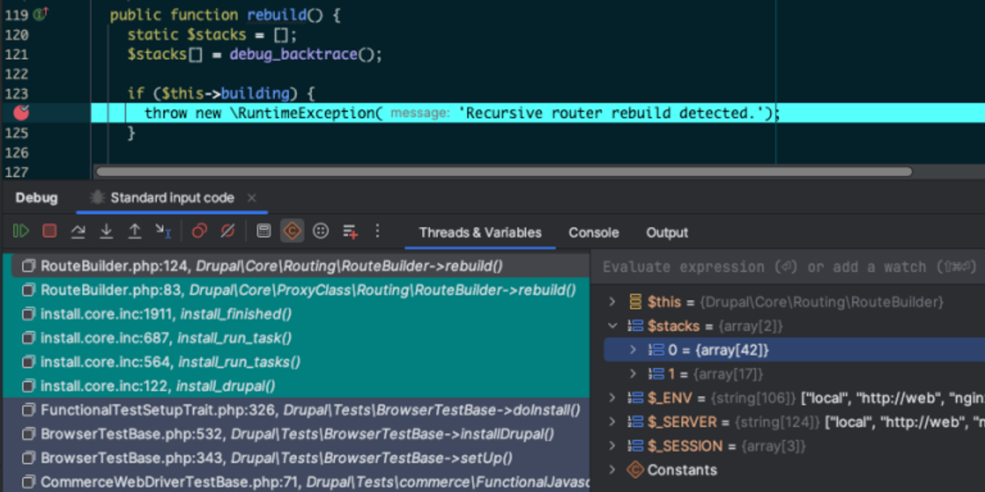Step over the current line

78,231
